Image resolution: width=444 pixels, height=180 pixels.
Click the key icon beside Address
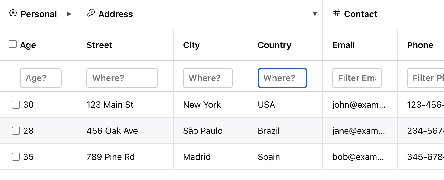(91, 13)
